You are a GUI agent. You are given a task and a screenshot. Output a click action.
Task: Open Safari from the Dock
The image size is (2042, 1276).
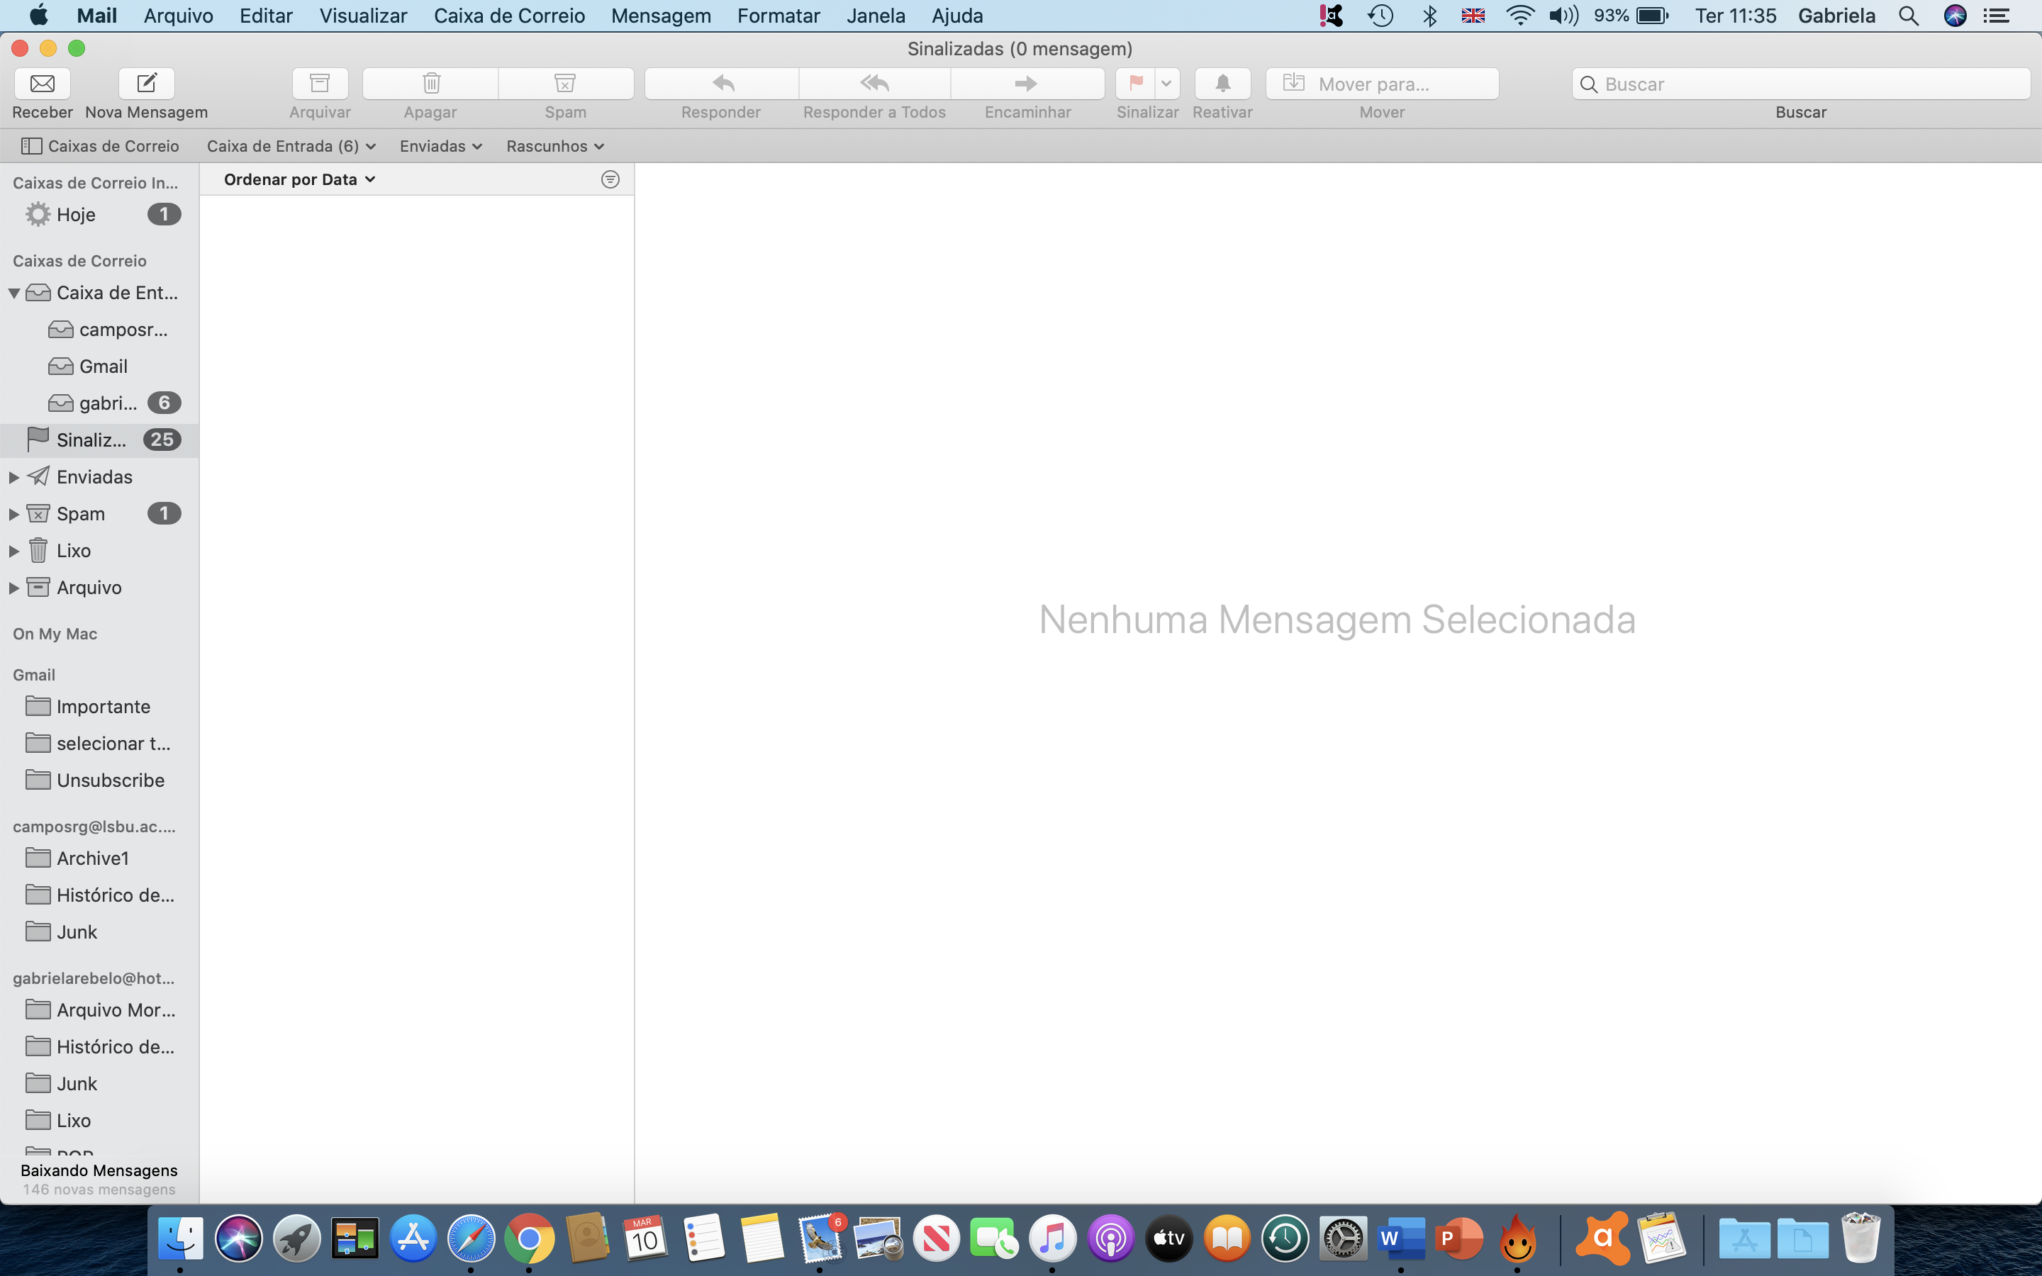click(471, 1239)
